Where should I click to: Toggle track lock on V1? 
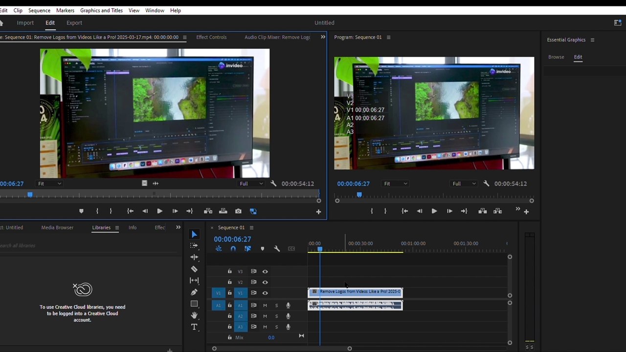point(230,293)
